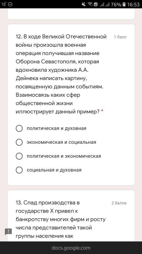
Task: Tap the SIM card status icon
Action: 96,4
